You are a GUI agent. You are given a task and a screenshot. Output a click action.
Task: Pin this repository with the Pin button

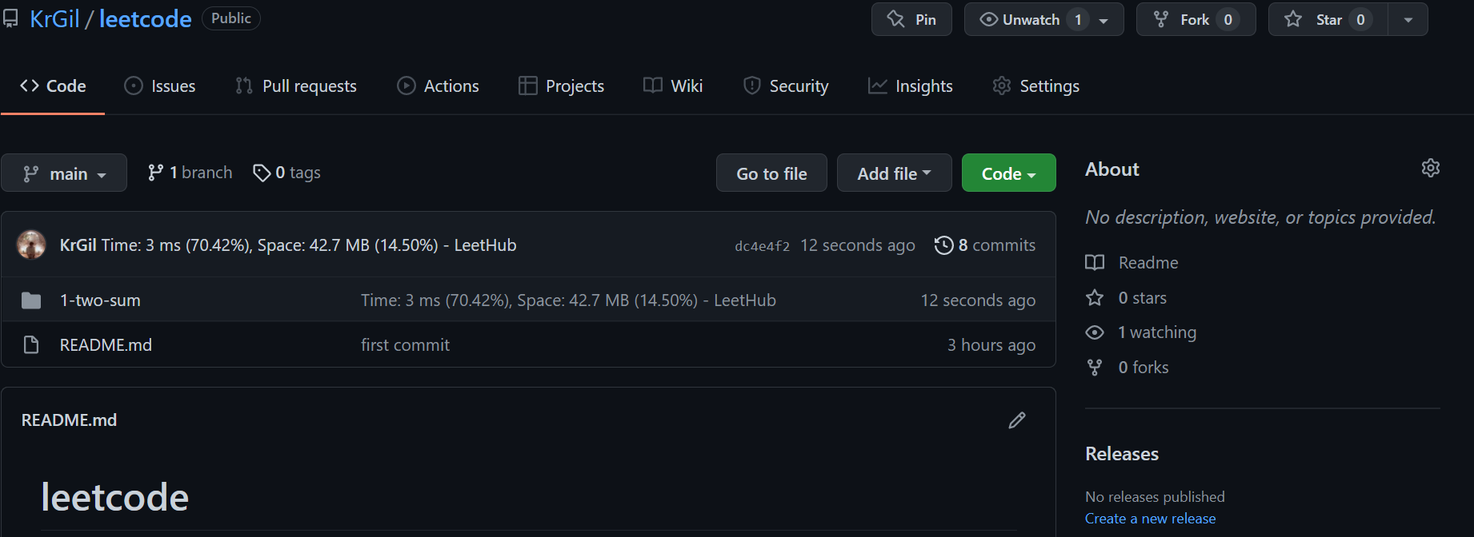point(911,19)
